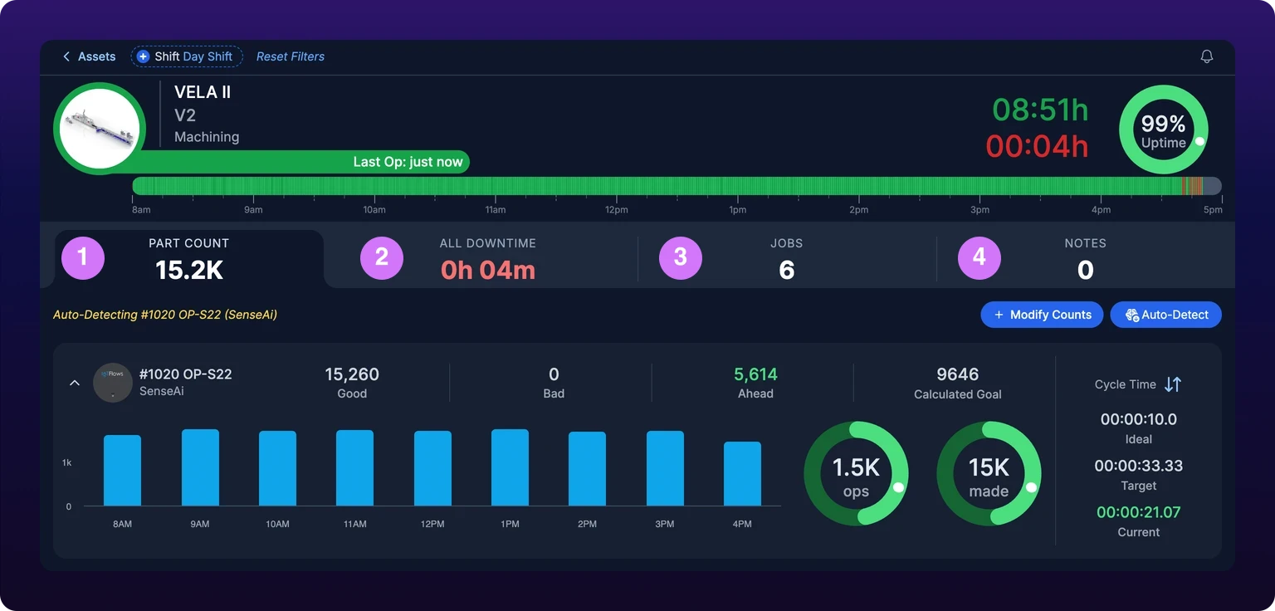The image size is (1275, 611).
Task: Click the 15,260 Good count
Action: pos(352,374)
